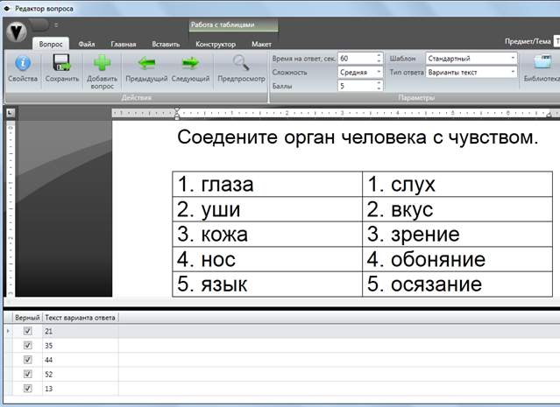
Task: Open Предпросмотр magnifier preview
Action: 240,63
